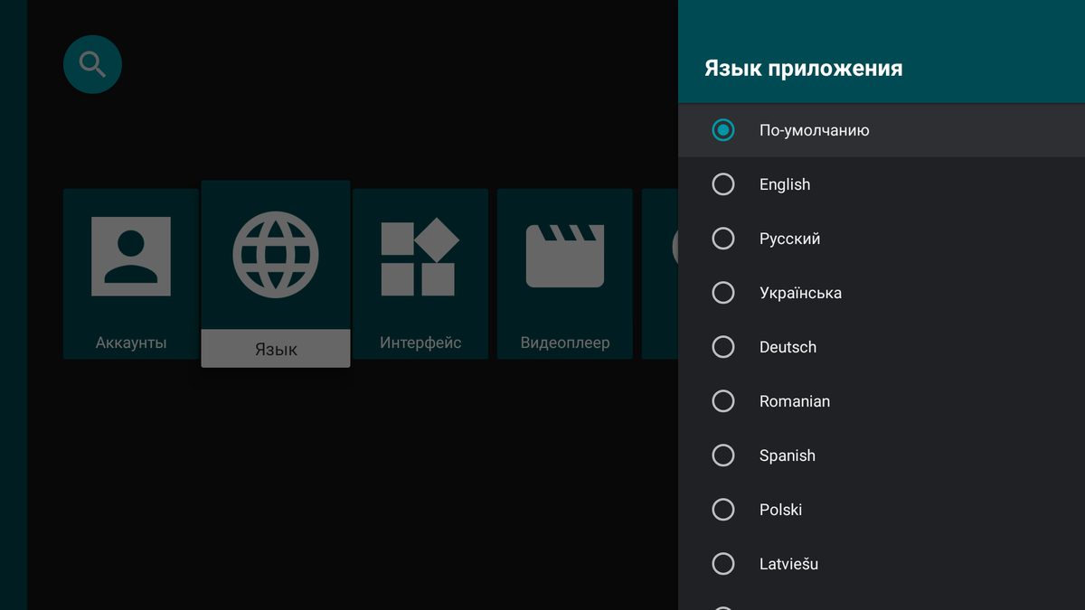Screen dimensions: 1085x610
Task: Select the По-умолчанию radio button
Action: click(x=723, y=130)
